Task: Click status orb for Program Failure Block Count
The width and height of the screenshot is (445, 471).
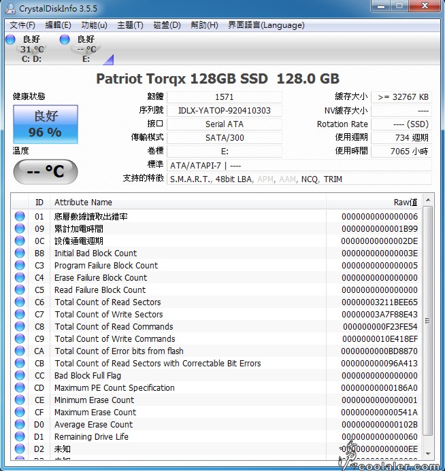Action: (x=20, y=265)
